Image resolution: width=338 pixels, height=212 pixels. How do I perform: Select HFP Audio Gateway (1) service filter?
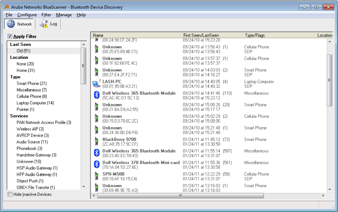coord(37,174)
